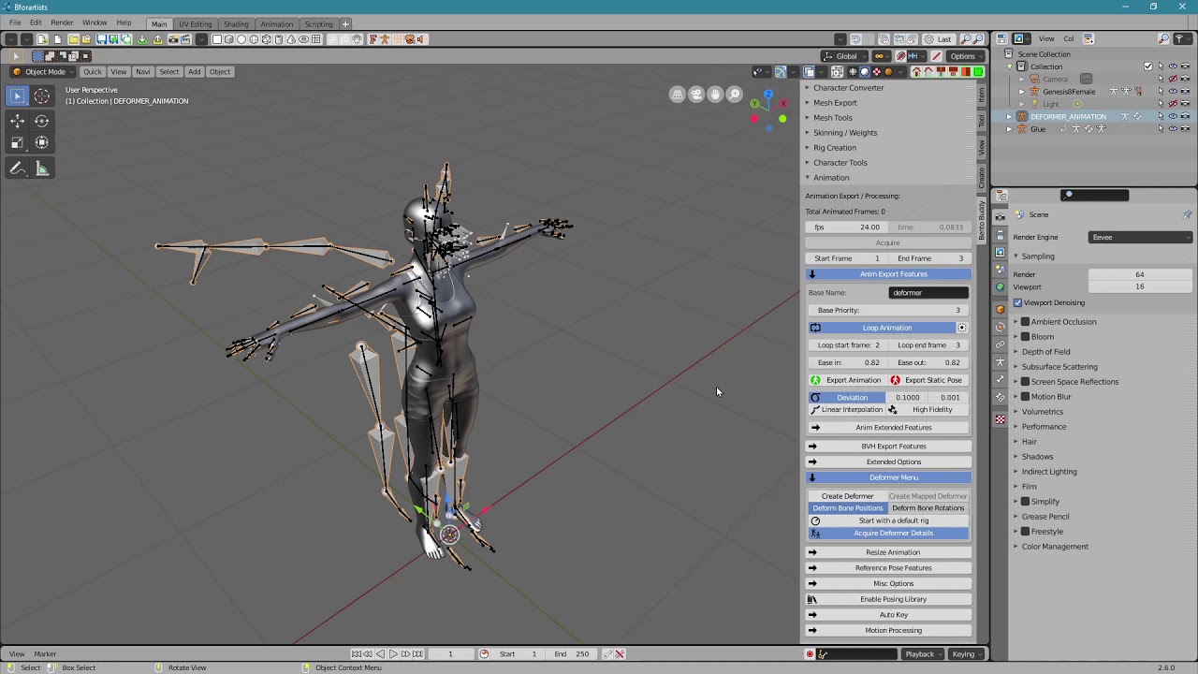This screenshot has width=1198, height=674.
Task: Click Create Deformer button
Action: (x=847, y=496)
